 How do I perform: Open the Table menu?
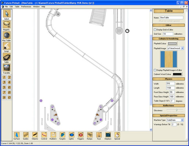click(x=17, y=7)
